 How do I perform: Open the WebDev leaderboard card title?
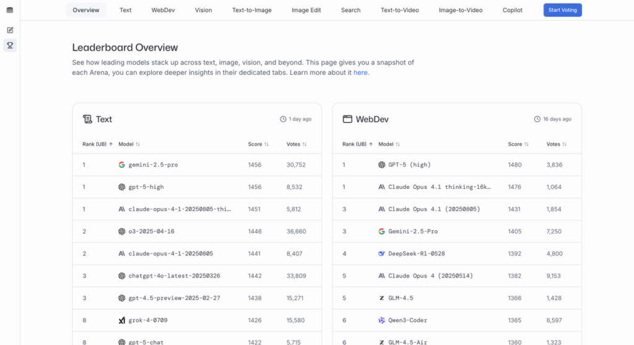(372, 120)
